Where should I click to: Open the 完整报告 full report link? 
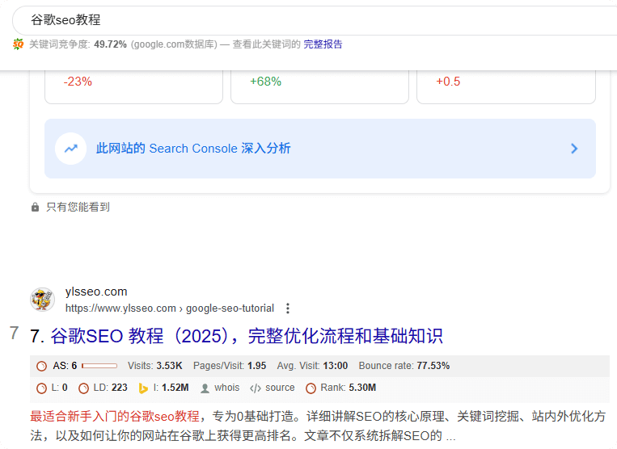323,44
